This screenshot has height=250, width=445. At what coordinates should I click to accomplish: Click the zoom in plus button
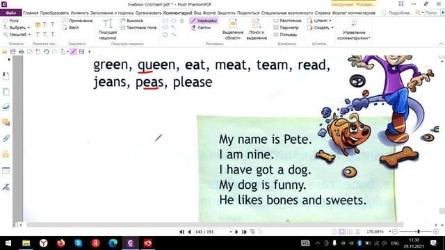(436, 232)
